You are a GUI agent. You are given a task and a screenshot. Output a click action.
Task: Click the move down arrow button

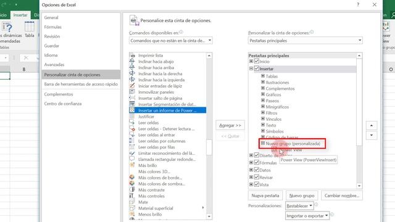[x=372, y=135]
